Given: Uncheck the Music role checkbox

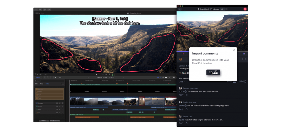Looking at the screenshot, I should coord(37,109).
